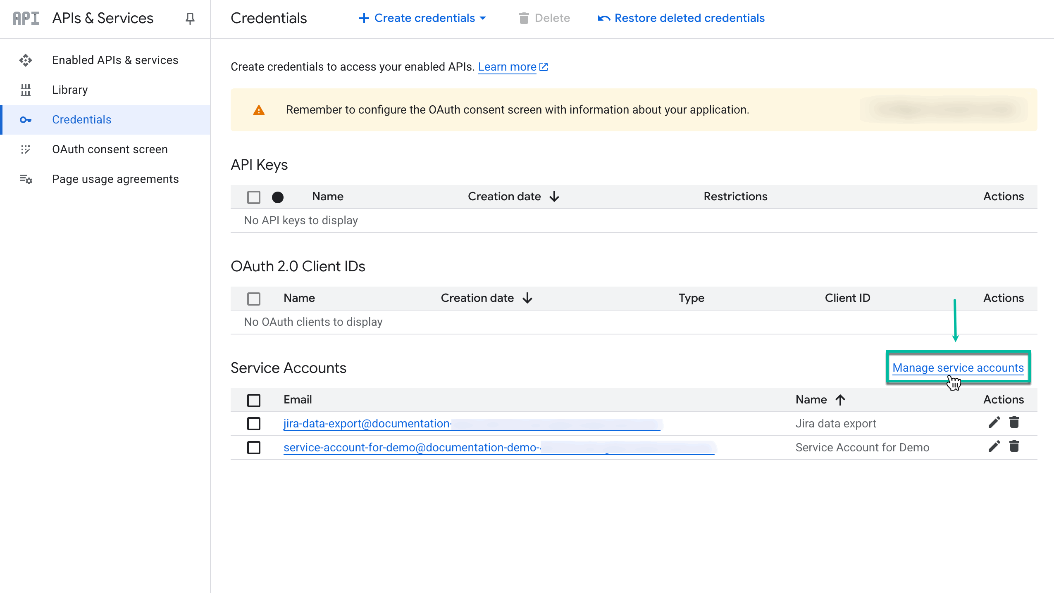Viewport: 1054px width, 593px height.
Task: Click the Library icon in the sidebar
Action: point(26,90)
